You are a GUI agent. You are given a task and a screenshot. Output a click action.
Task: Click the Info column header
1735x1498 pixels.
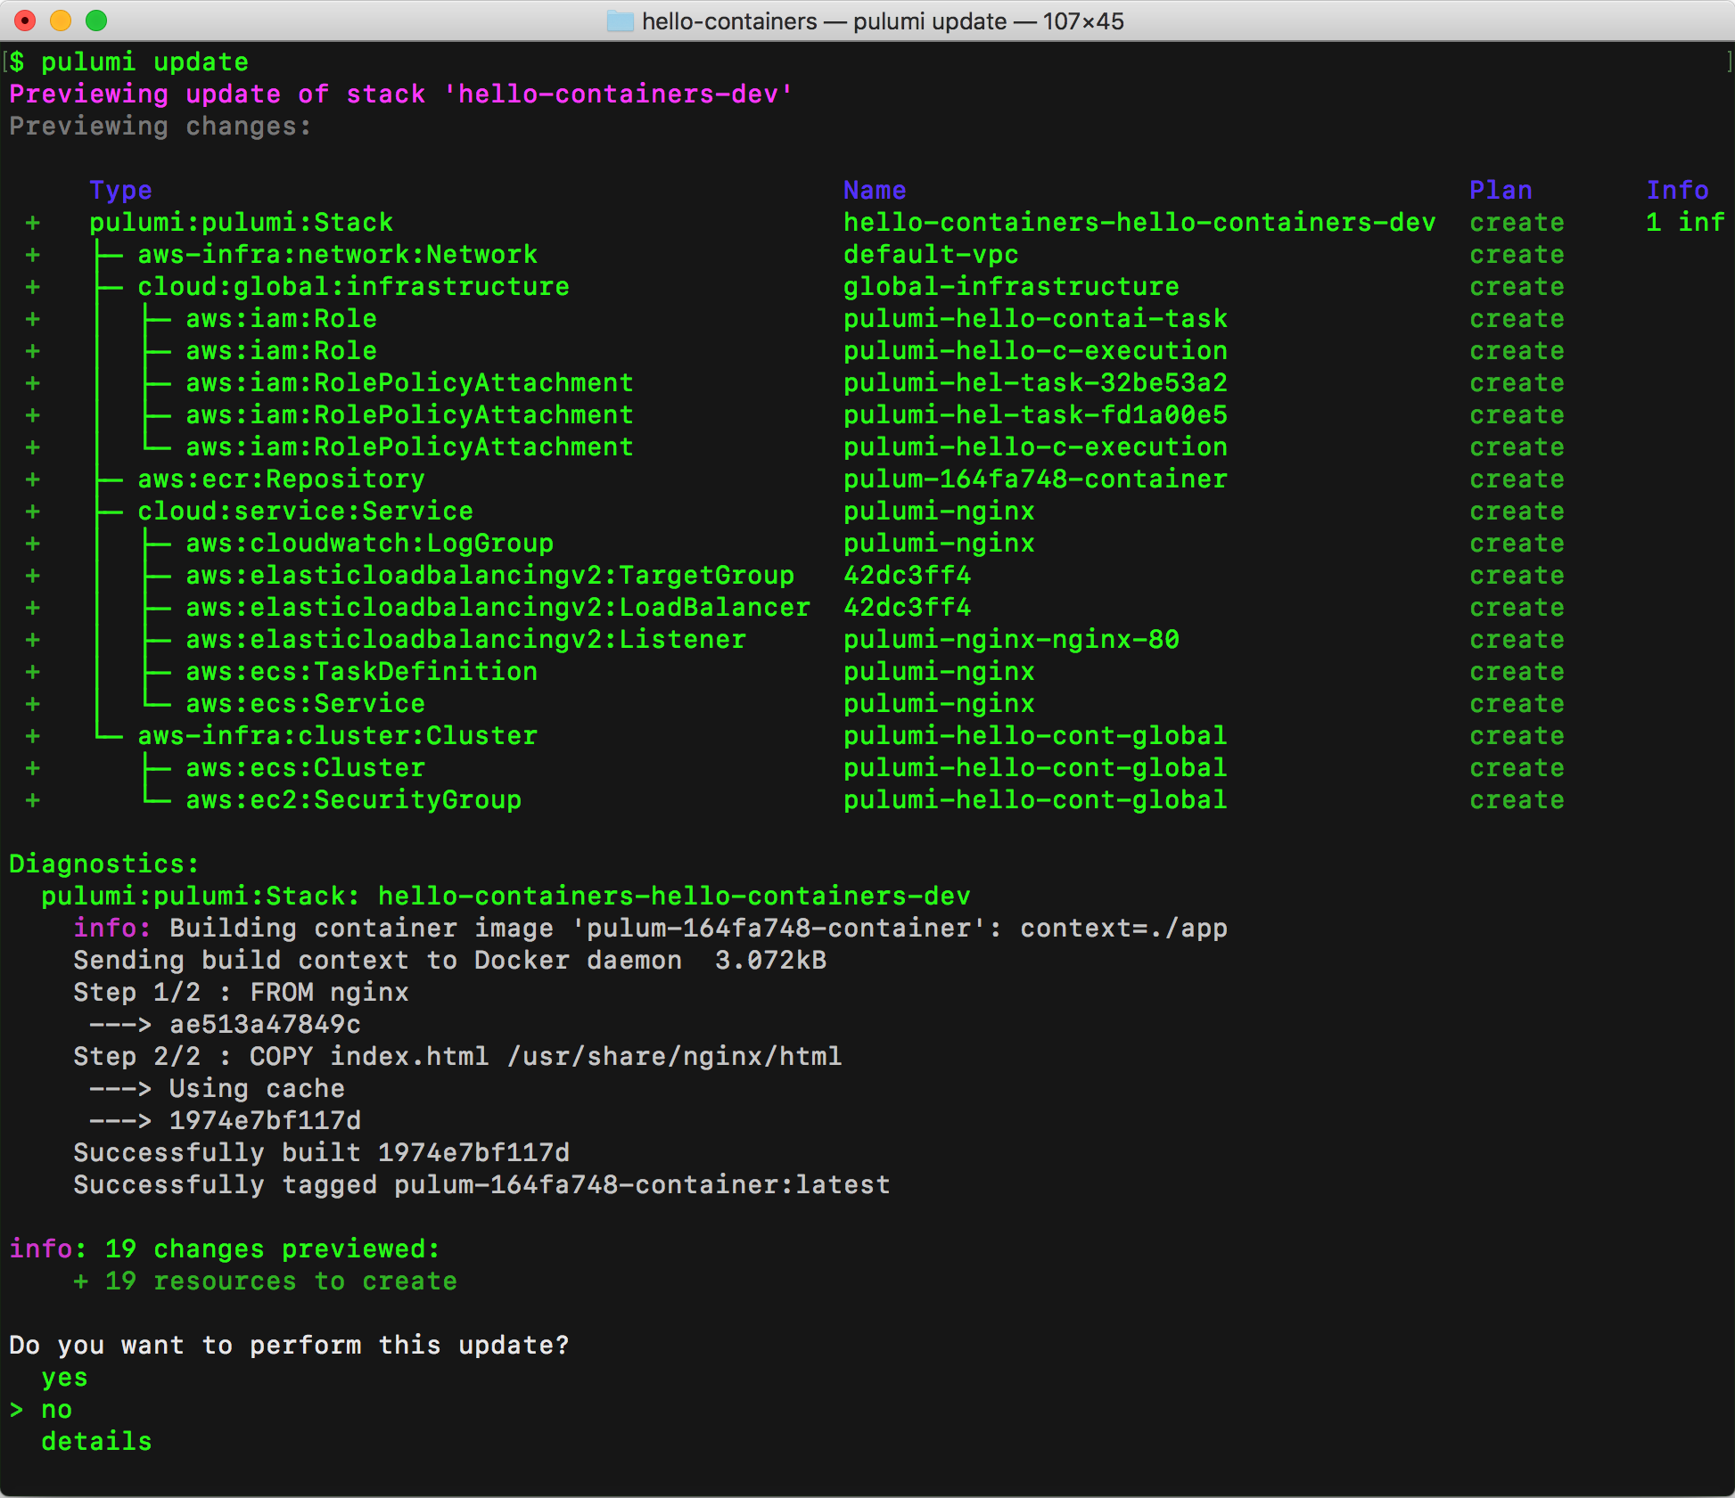(x=1677, y=191)
